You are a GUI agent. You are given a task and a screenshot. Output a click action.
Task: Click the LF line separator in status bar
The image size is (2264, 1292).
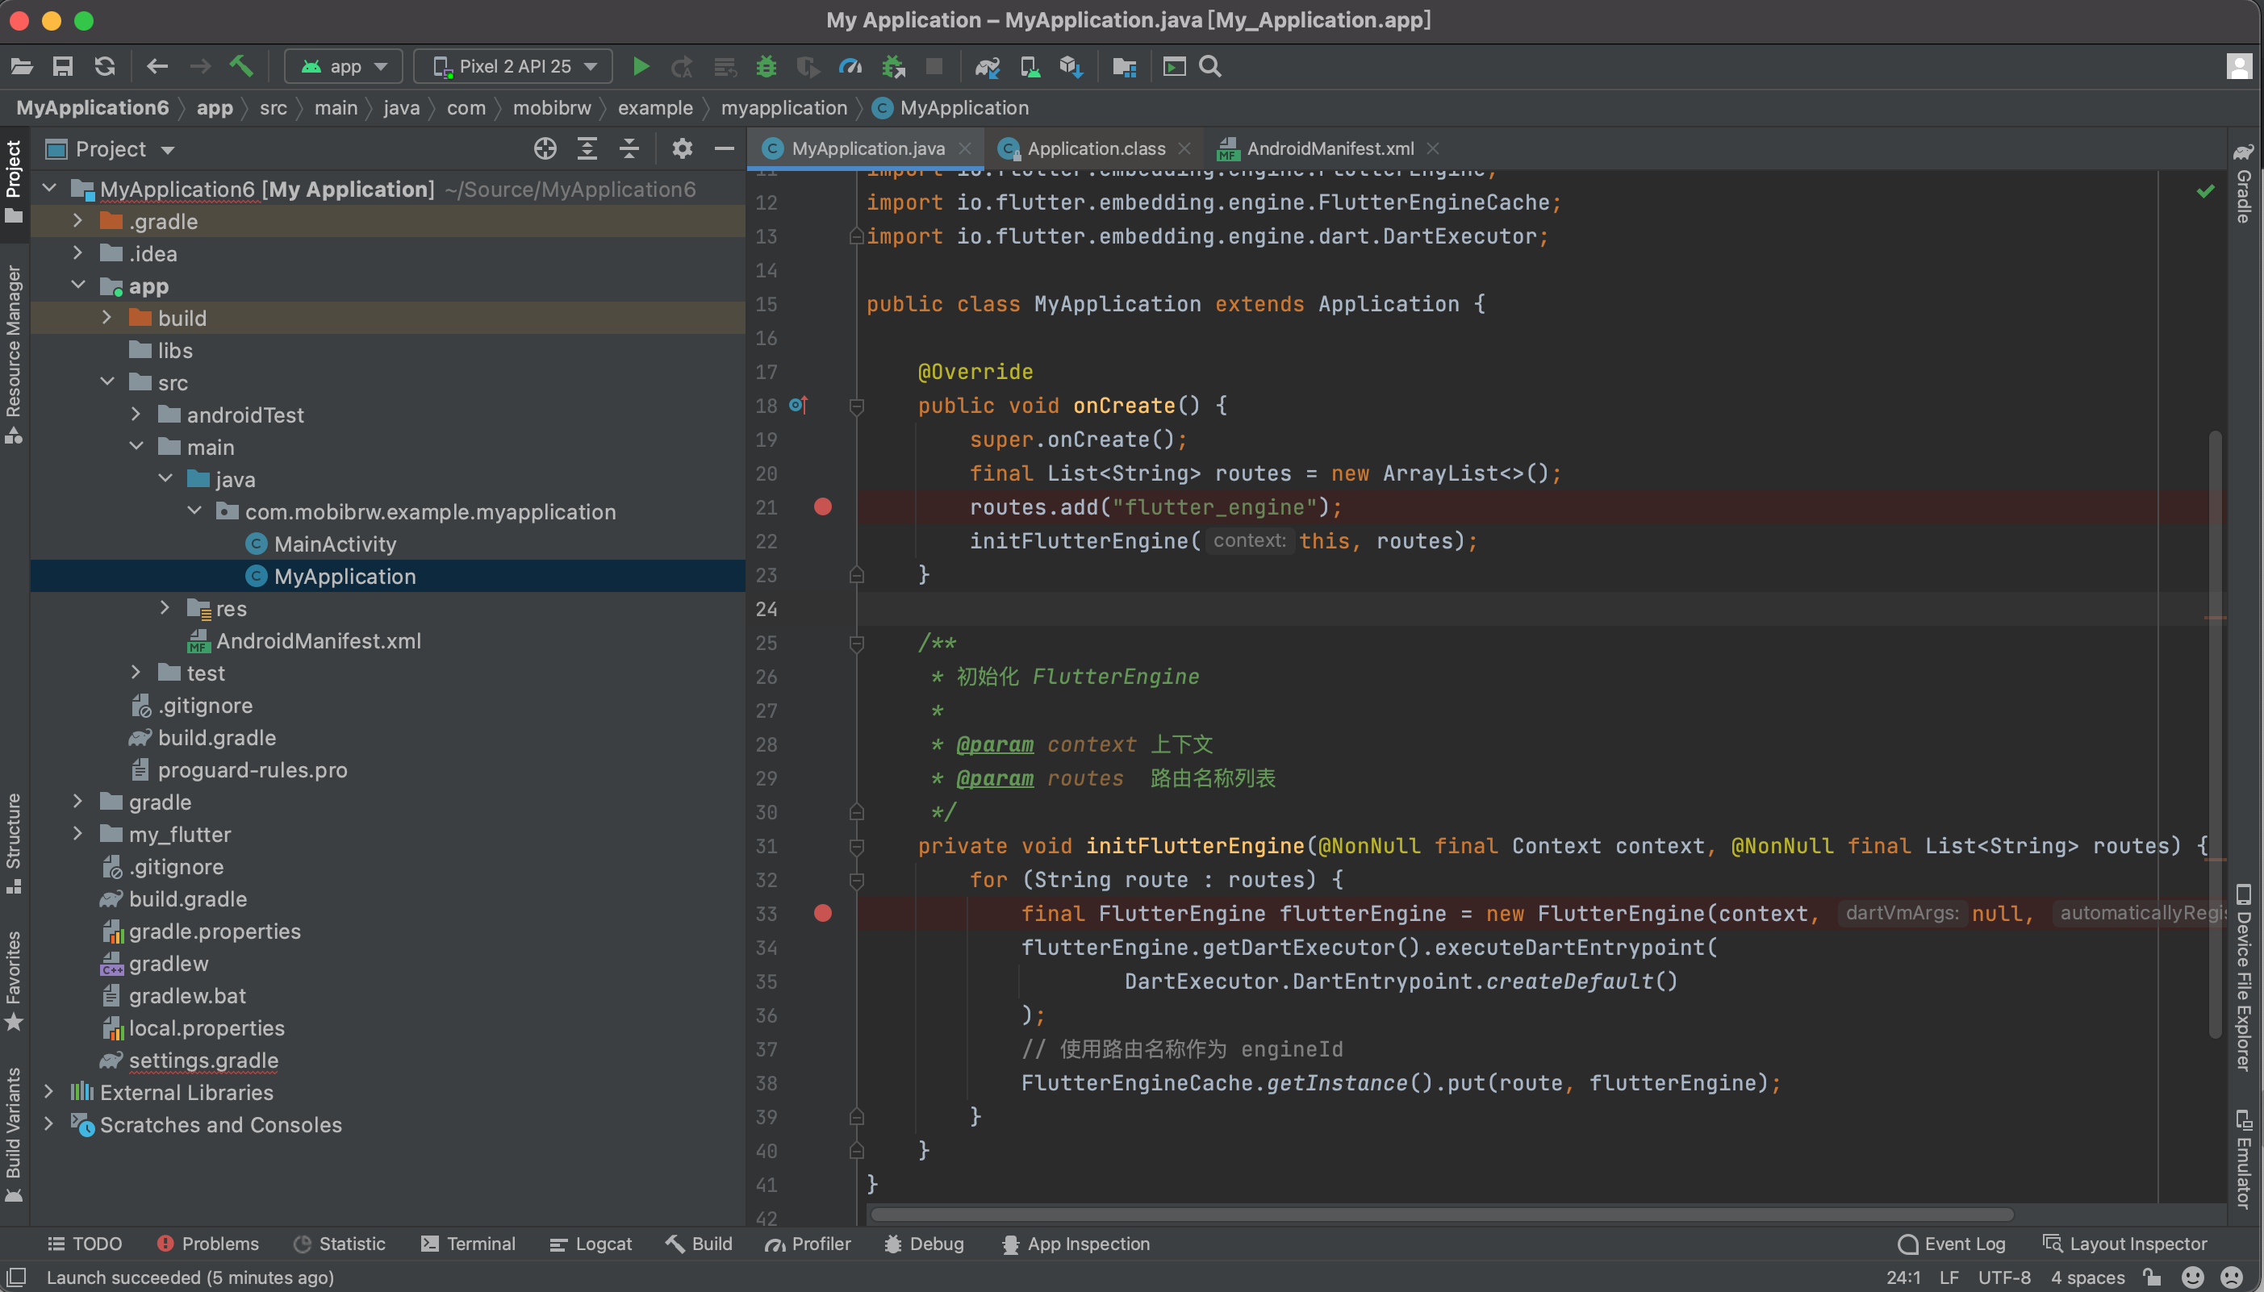(1949, 1277)
